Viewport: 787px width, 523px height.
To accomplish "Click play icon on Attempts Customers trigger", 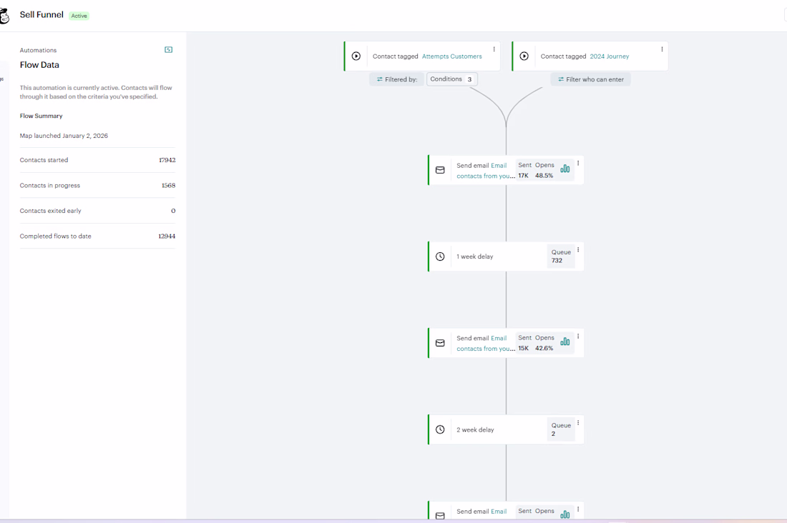I will click(x=356, y=56).
